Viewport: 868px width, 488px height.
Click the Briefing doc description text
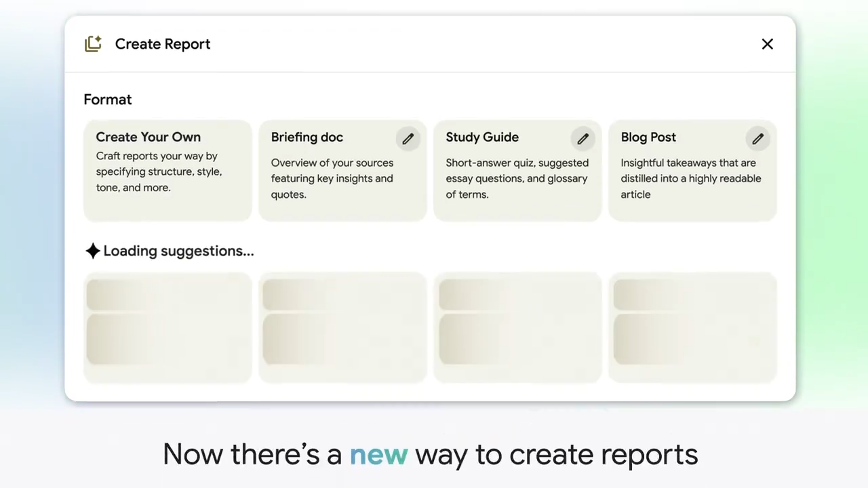click(332, 178)
